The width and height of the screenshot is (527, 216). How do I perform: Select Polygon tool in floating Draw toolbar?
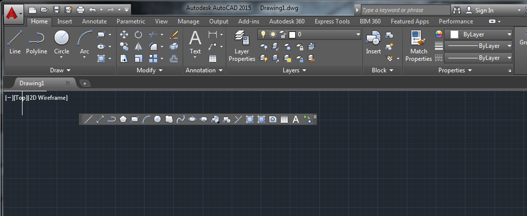click(123, 119)
